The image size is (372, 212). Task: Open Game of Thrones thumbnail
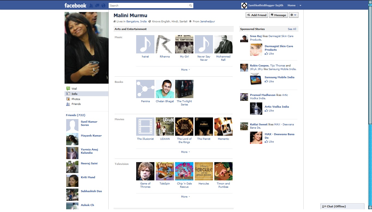point(145,171)
